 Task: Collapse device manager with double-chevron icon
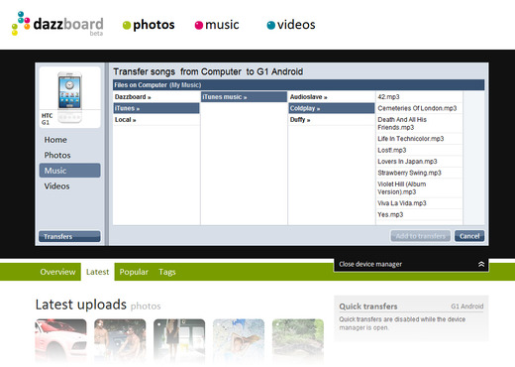tap(481, 264)
